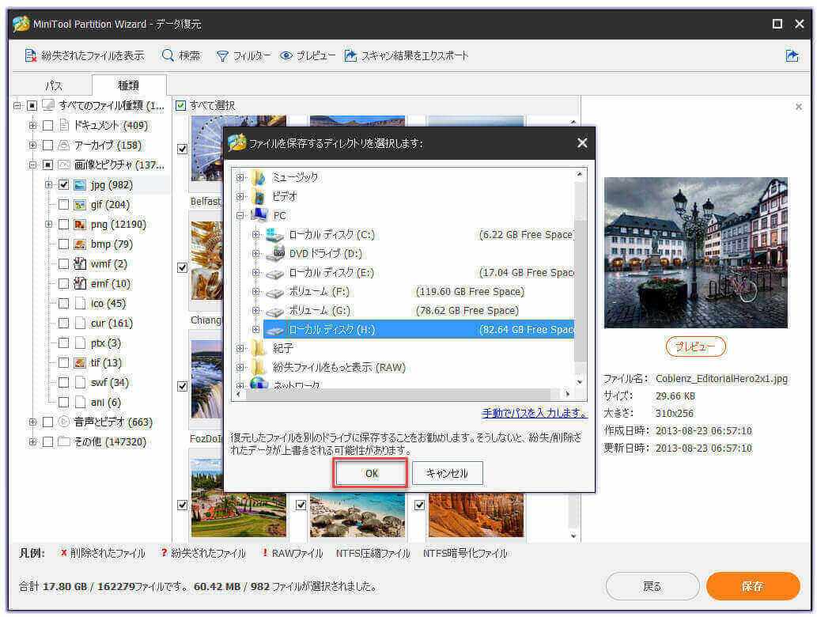Screen dimensions: 817x617
Task: Toggle the すべて選択 checkbox
Action: (x=181, y=105)
